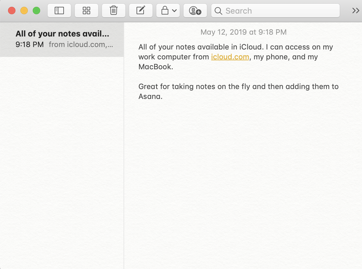This screenshot has height=269, width=362.
Task: Add people to this note
Action: pos(195,11)
